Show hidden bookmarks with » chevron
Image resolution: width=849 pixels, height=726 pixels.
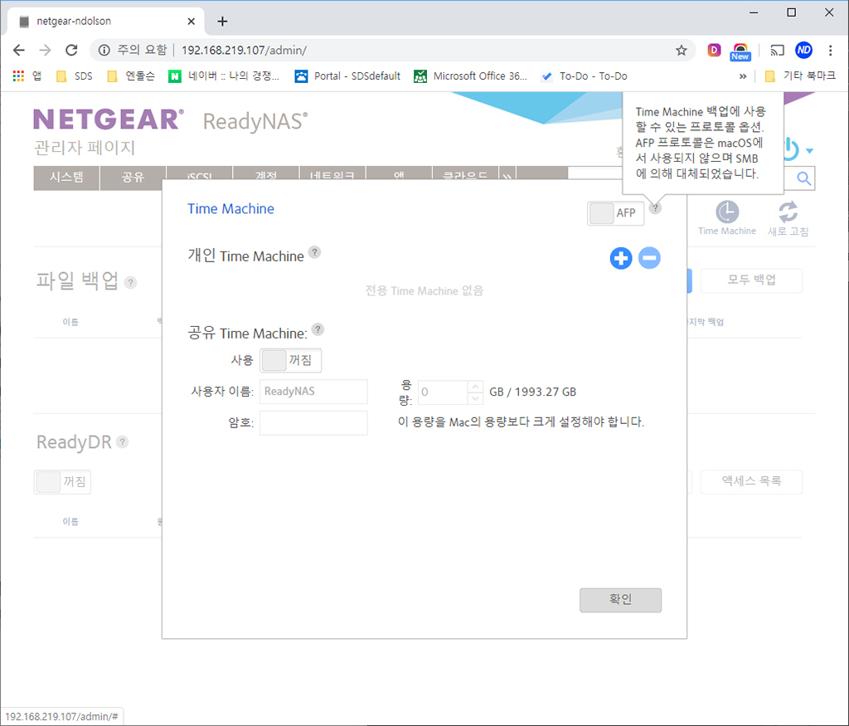[743, 76]
